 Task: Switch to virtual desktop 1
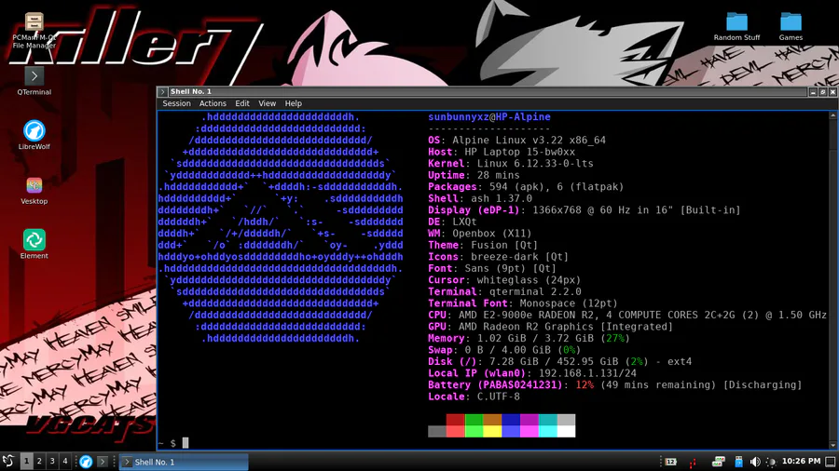click(26, 462)
